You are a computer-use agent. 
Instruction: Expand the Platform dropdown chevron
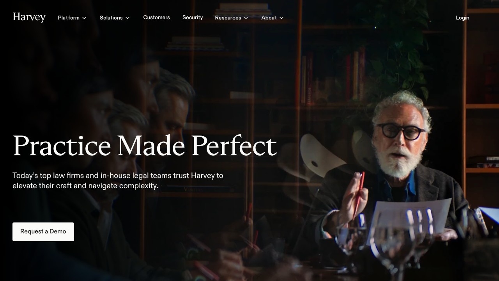coord(84,18)
